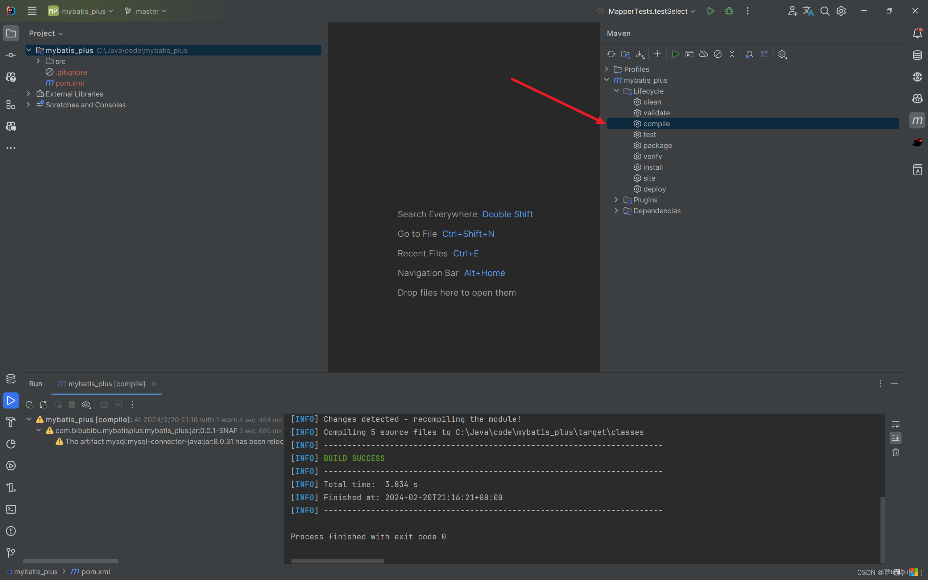This screenshot has width=928, height=580.
Task: Open master branch dropdown
Action: tap(146, 11)
